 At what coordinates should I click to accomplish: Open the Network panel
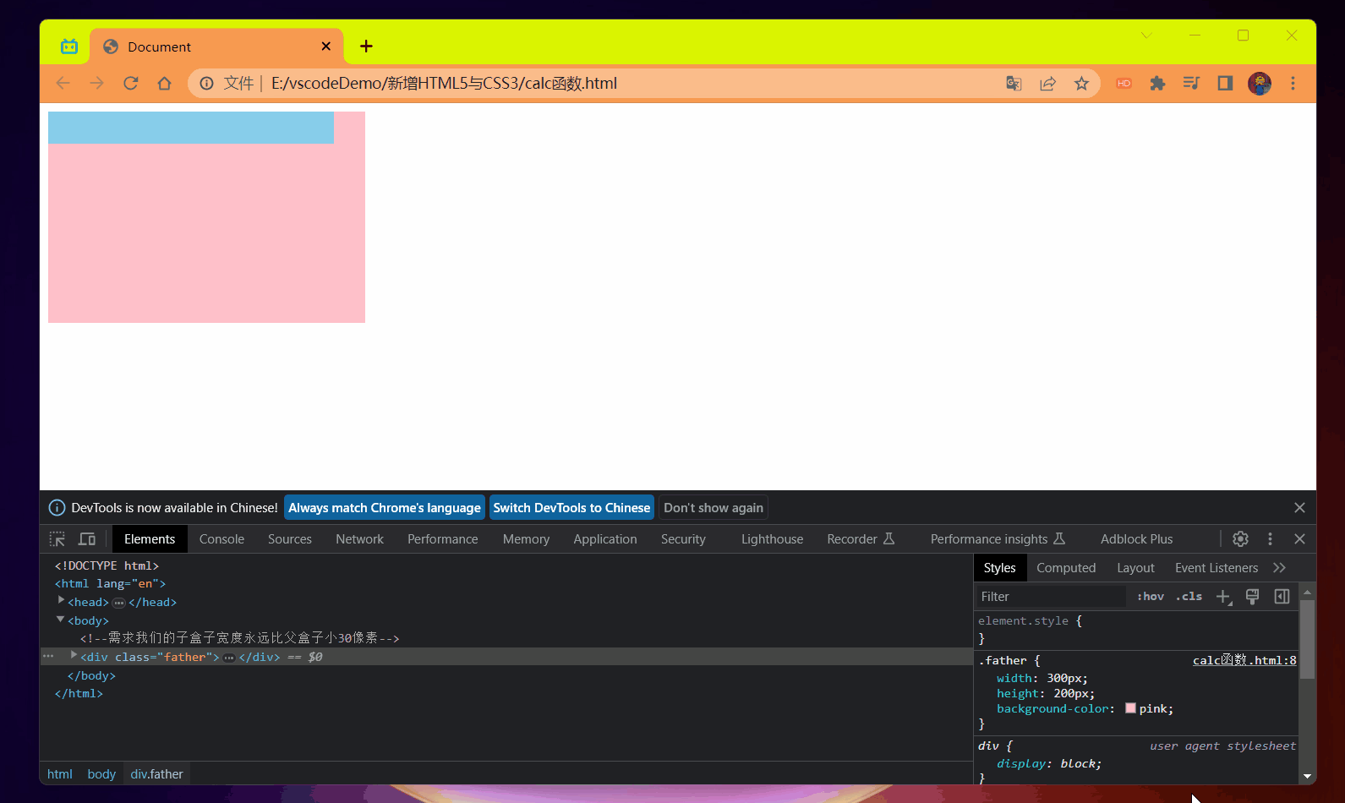tap(359, 538)
